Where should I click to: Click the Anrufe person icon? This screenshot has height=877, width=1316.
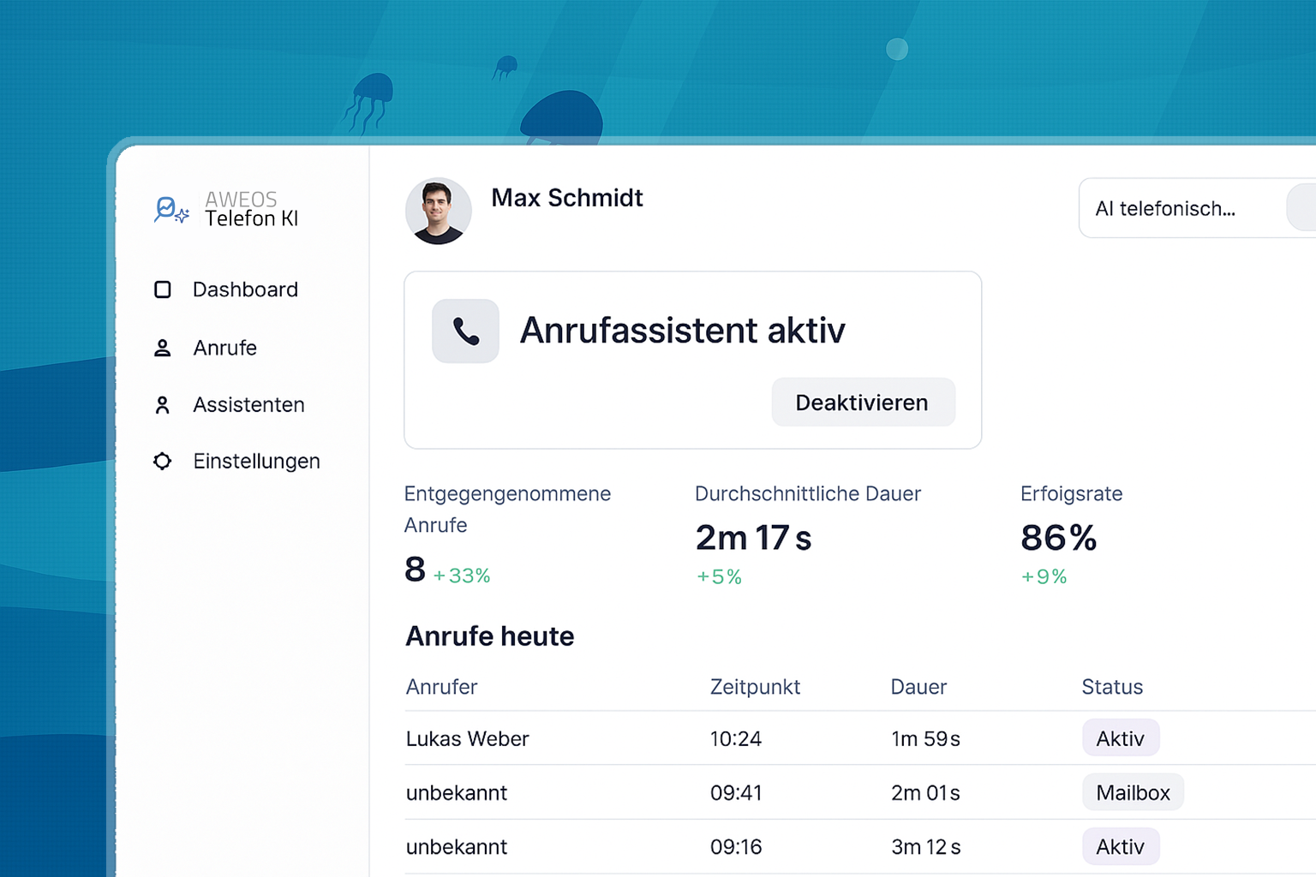[x=162, y=348]
